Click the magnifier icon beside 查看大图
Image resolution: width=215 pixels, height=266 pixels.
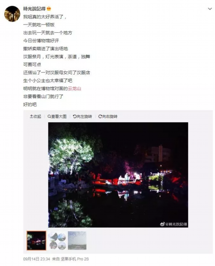point(49,116)
